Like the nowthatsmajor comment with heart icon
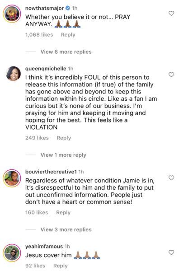179x271 pixels. 171,13
